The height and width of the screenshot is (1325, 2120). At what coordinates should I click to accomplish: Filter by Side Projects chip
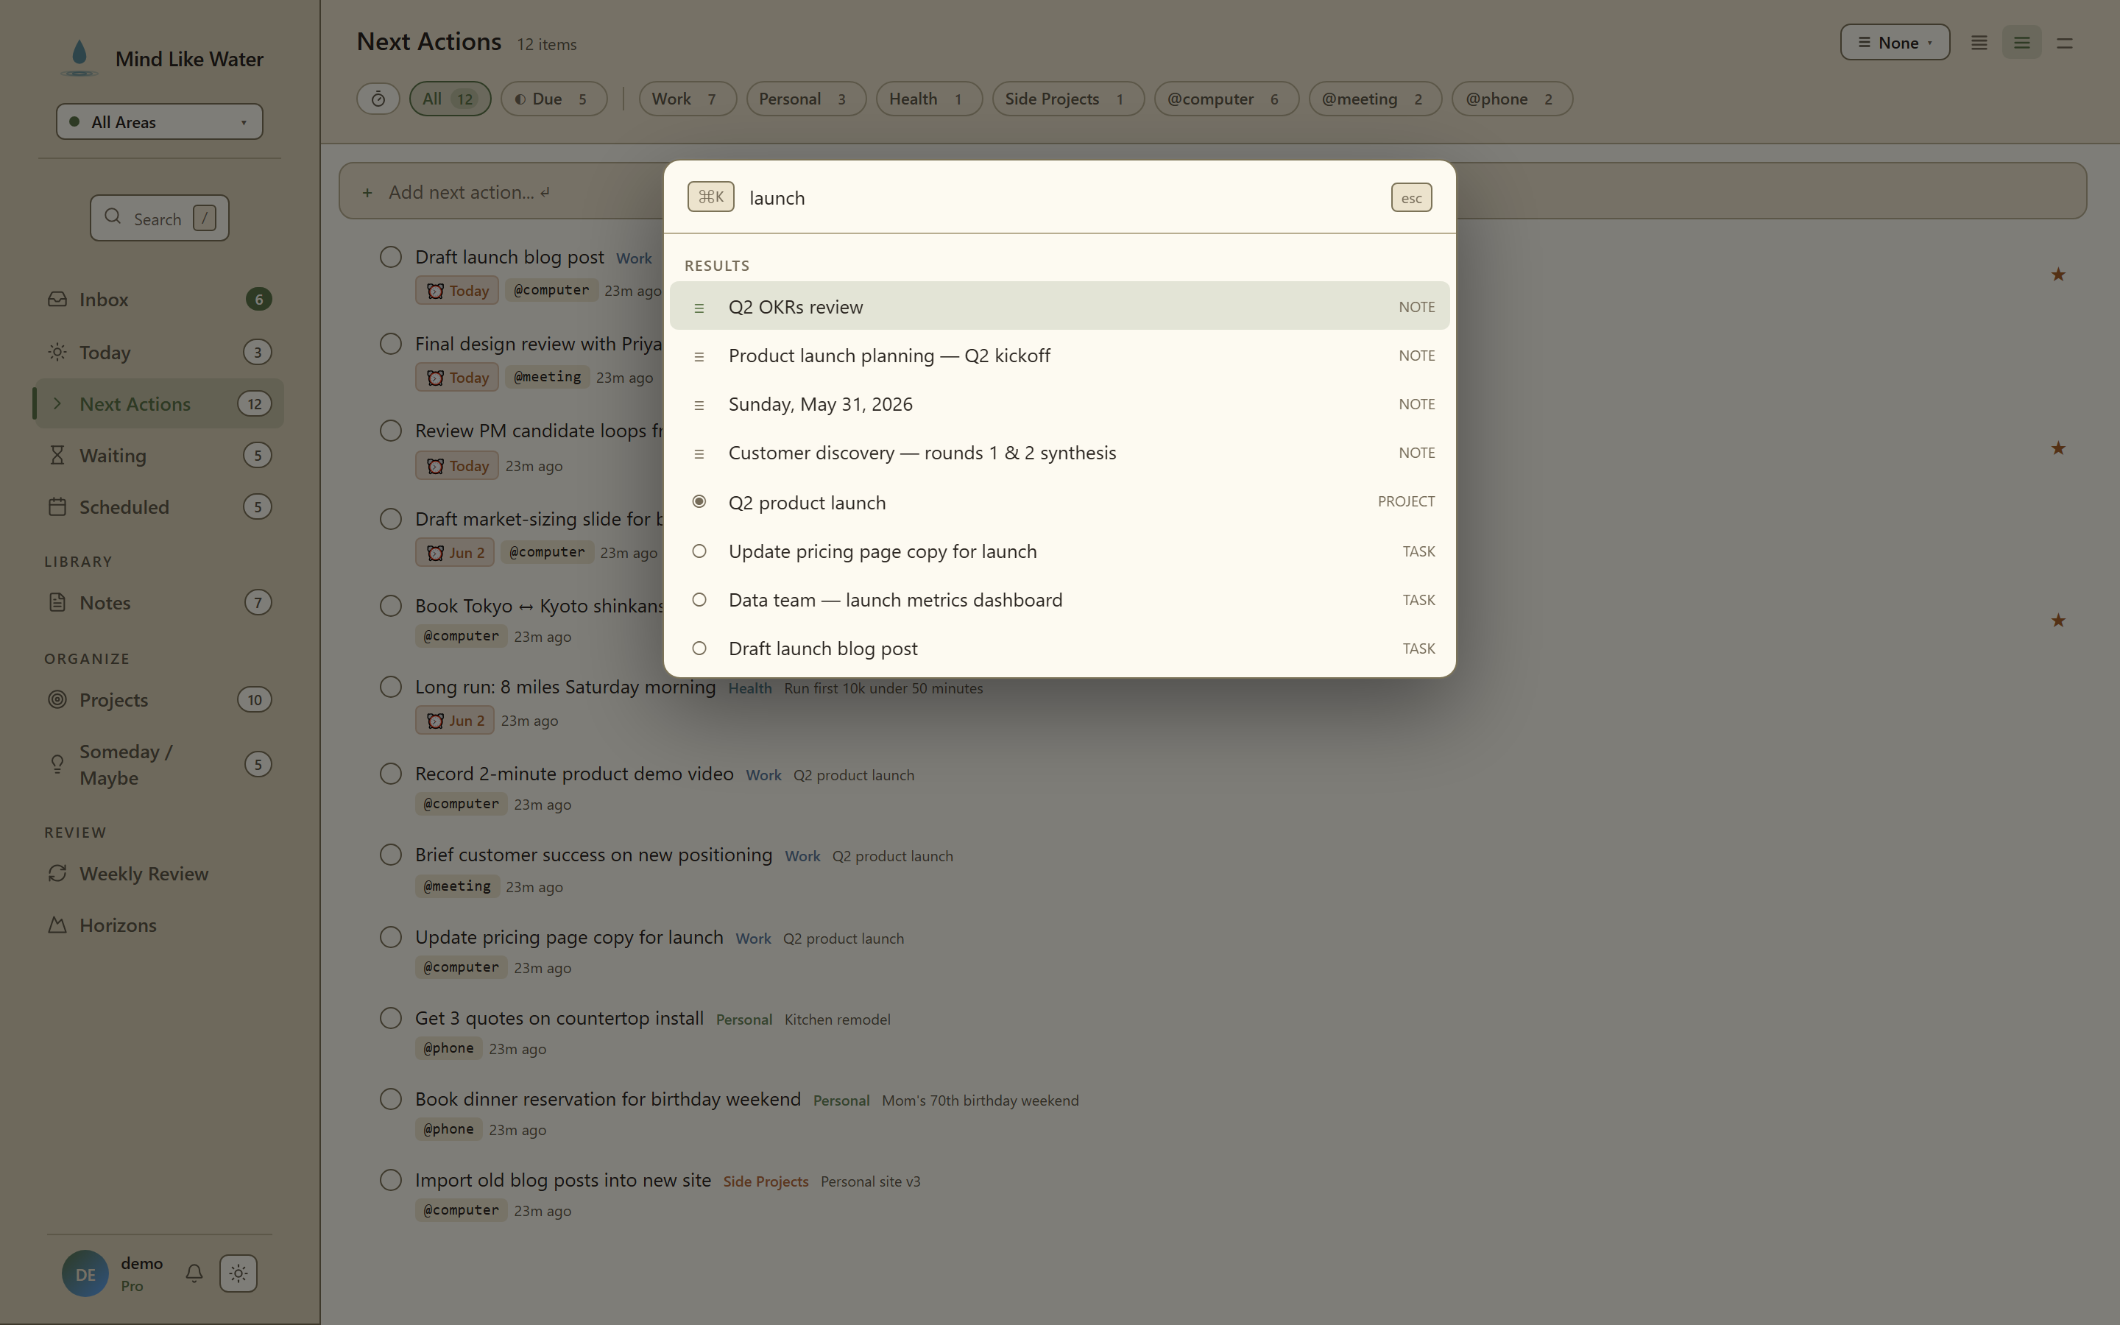point(1068,99)
